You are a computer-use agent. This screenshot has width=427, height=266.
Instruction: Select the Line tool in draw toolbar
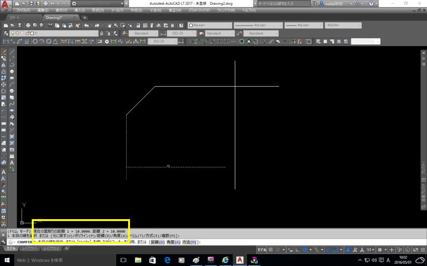point(12,52)
